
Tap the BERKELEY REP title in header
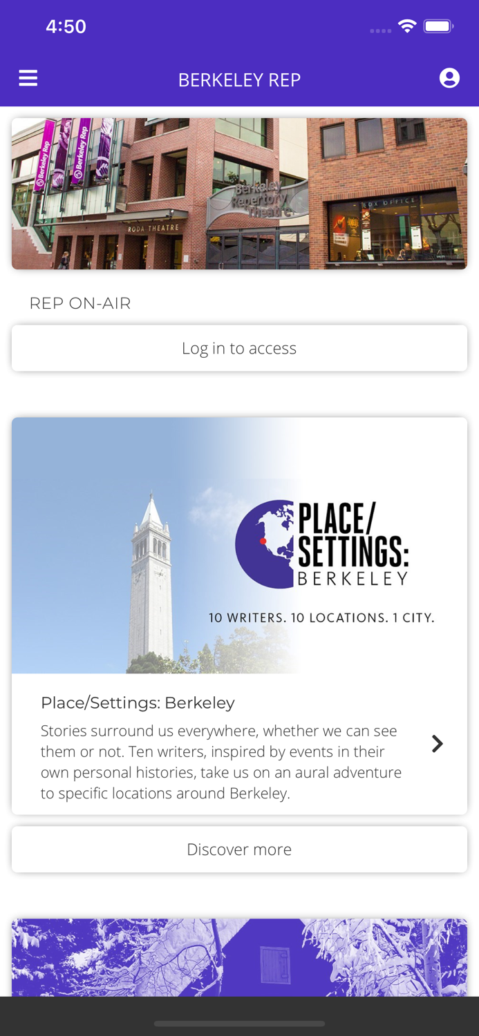point(239,79)
